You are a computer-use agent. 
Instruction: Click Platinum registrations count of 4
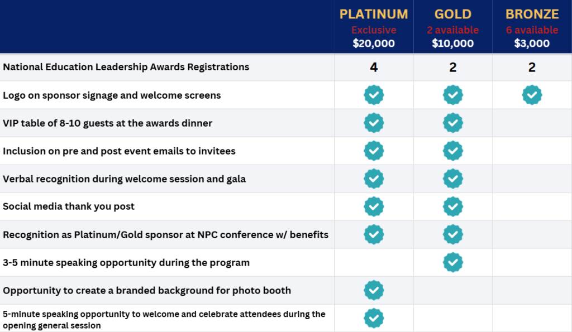pyautogui.click(x=374, y=68)
